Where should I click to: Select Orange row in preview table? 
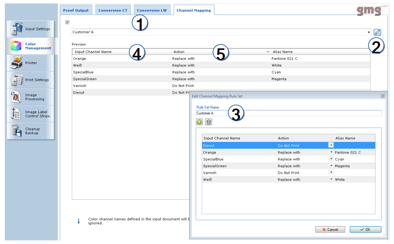(x=221, y=59)
